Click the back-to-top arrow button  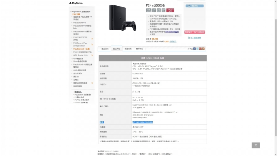pyautogui.click(x=255, y=145)
